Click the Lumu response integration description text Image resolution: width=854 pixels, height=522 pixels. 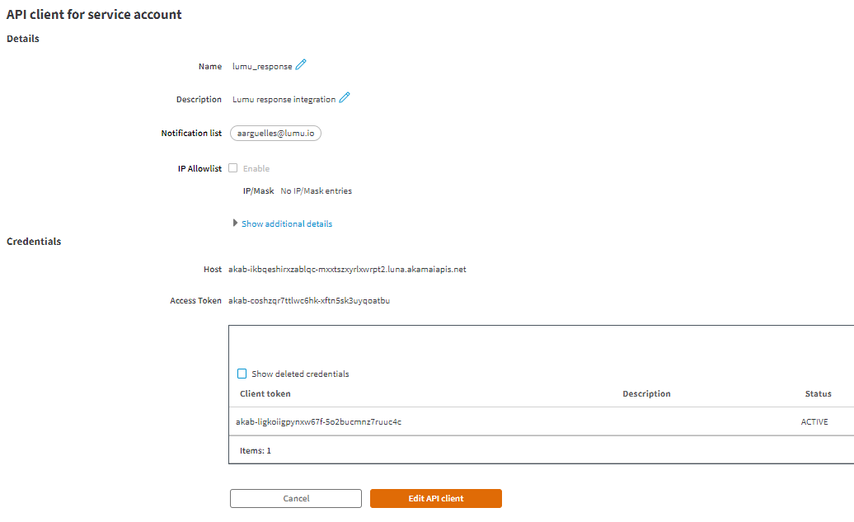[x=284, y=100]
